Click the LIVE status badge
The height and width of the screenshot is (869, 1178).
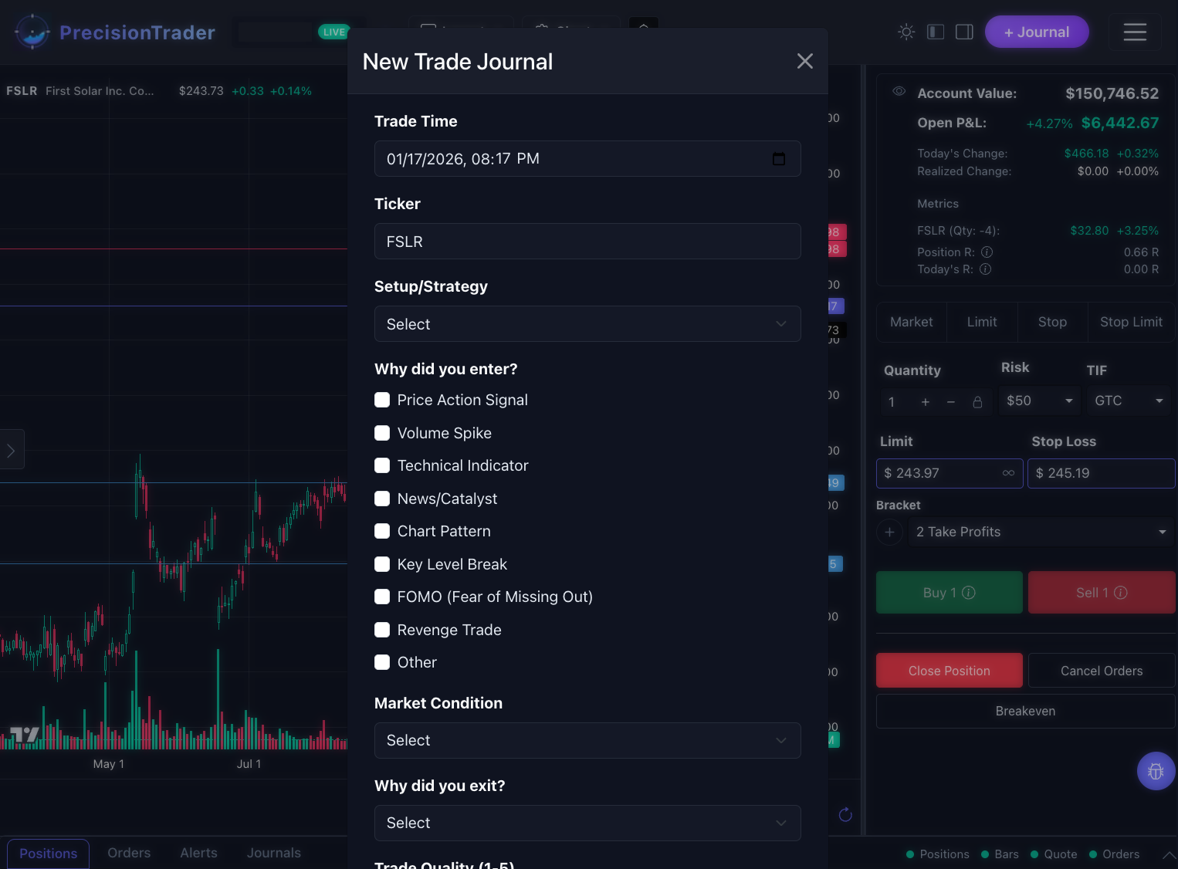334,32
